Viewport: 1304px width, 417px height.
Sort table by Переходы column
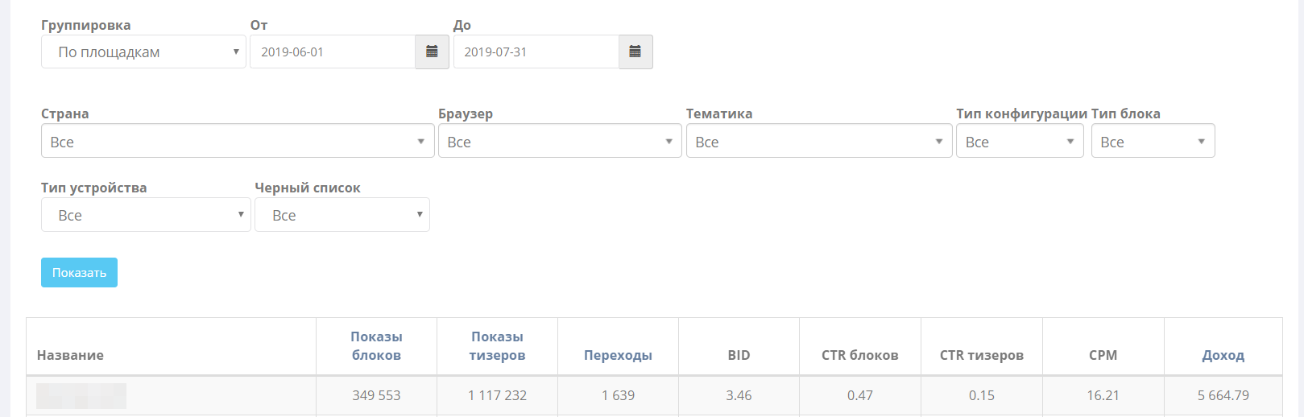click(x=618, y=355)
